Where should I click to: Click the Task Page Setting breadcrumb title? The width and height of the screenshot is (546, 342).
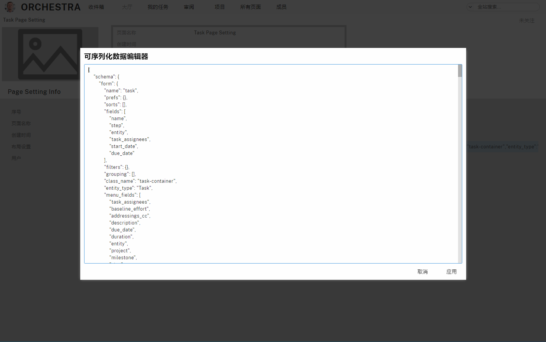(x=24, y=20)
